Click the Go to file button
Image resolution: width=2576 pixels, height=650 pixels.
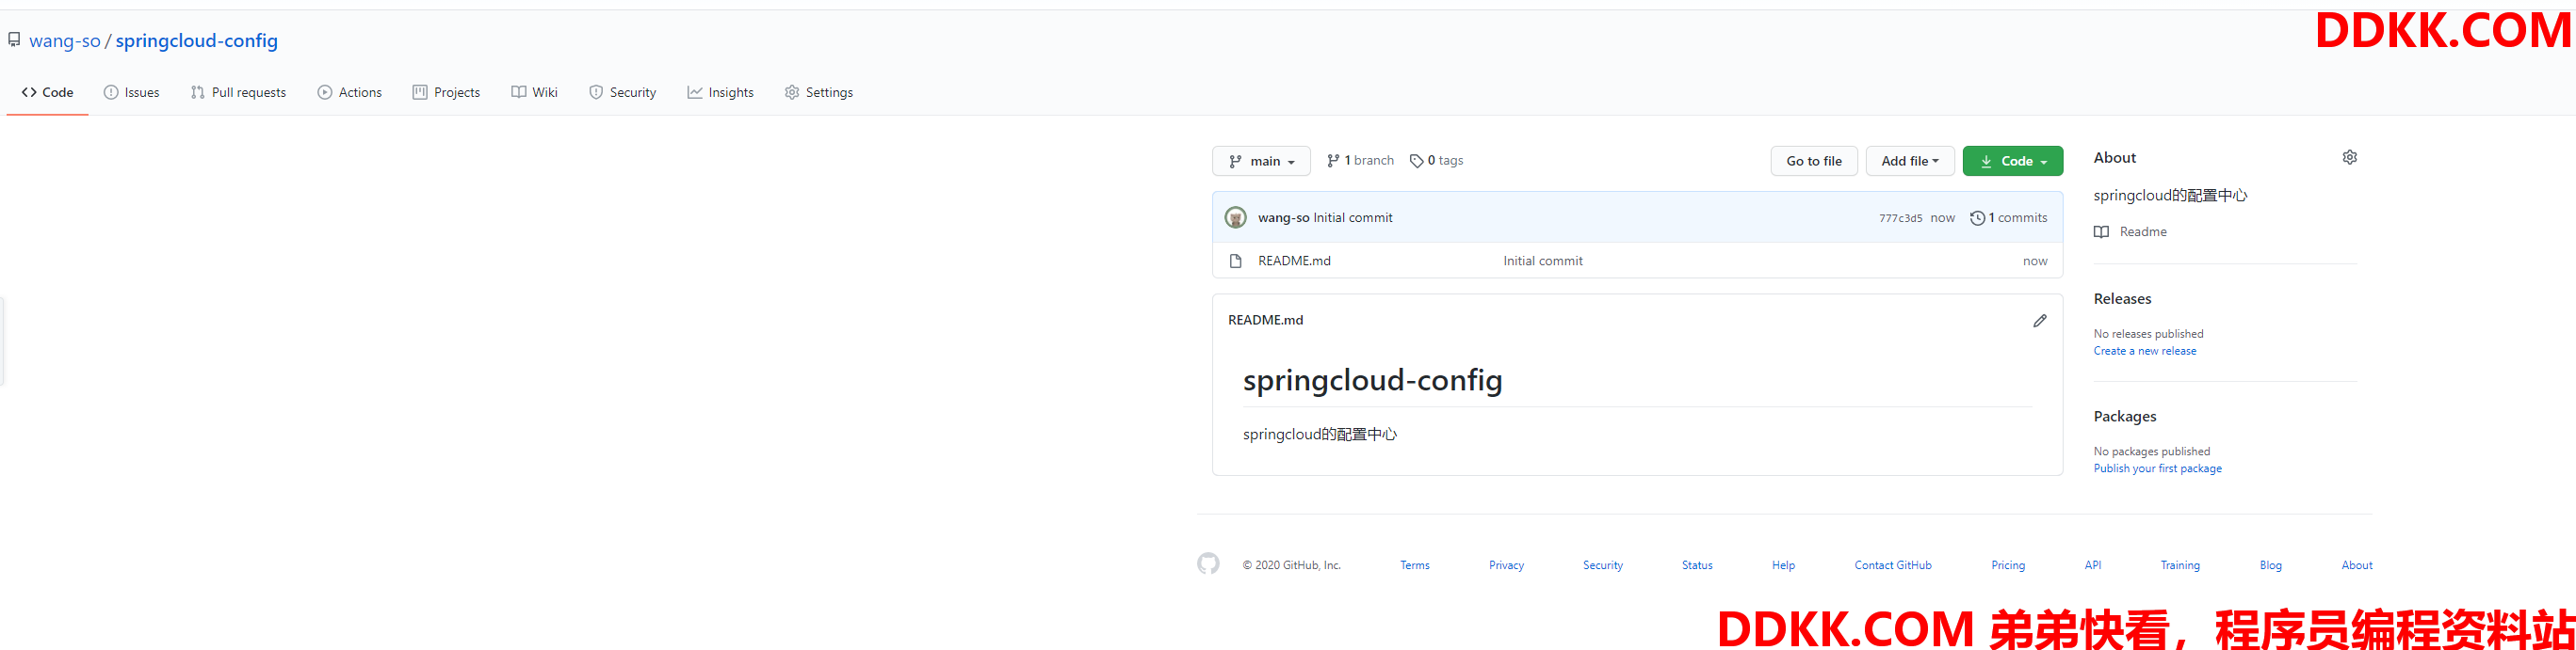[x=1814, y=161]
